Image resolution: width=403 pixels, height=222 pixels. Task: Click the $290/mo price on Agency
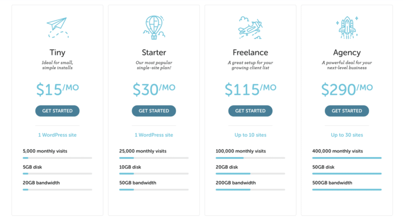click(x=346, y=89)
